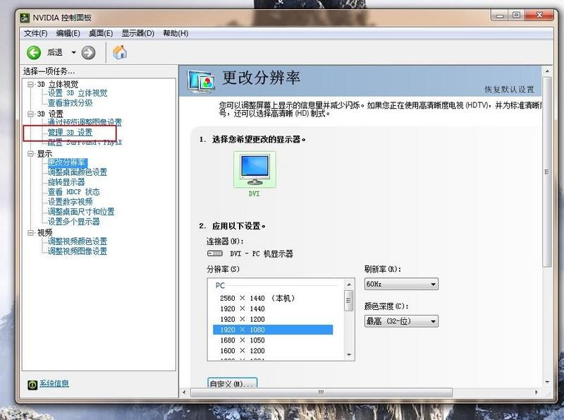Select resolution 1920 × 1080
This screenshot has width=564, height=420.
(x=273, y=330)
